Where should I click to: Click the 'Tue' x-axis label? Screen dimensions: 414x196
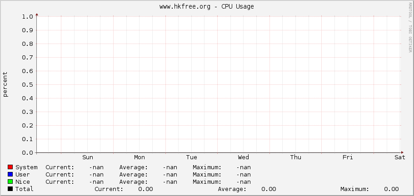point(191,157)
